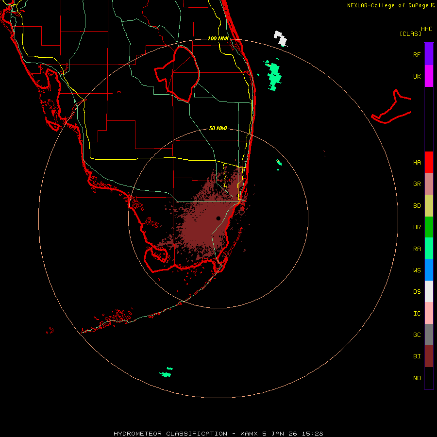Click the HA legend label
Screen dimensions: 437x437
pos(417,163)
